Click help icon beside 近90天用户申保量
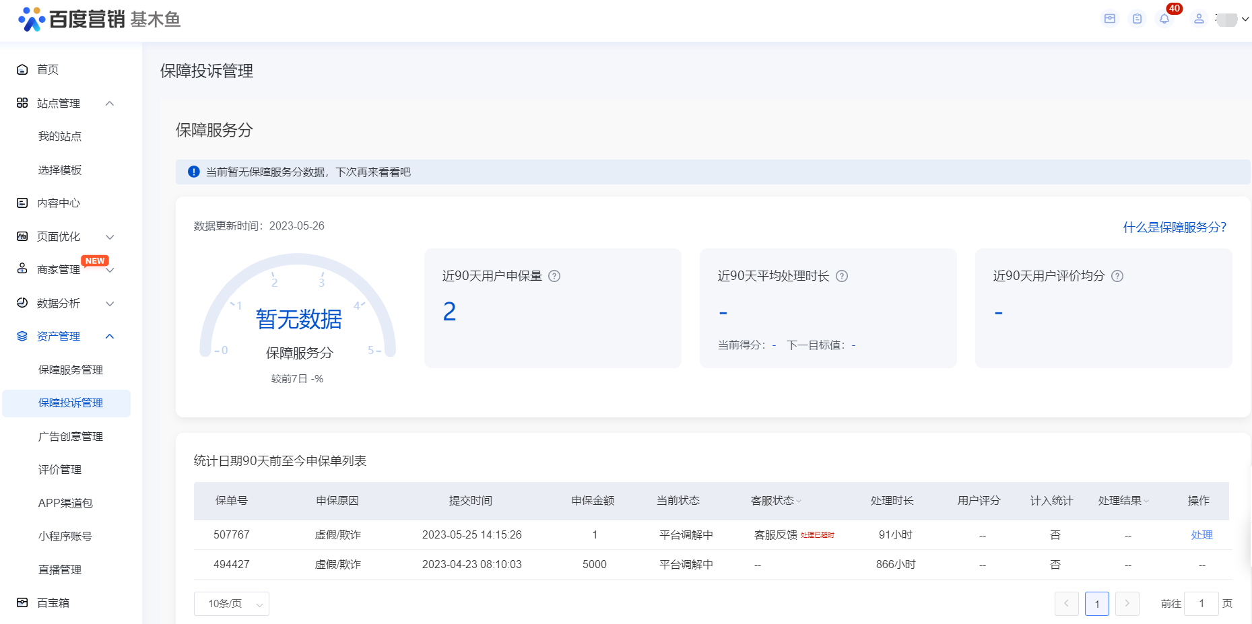 (x=554, y=276)
